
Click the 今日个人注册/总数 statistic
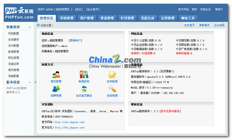click(146, 41)
